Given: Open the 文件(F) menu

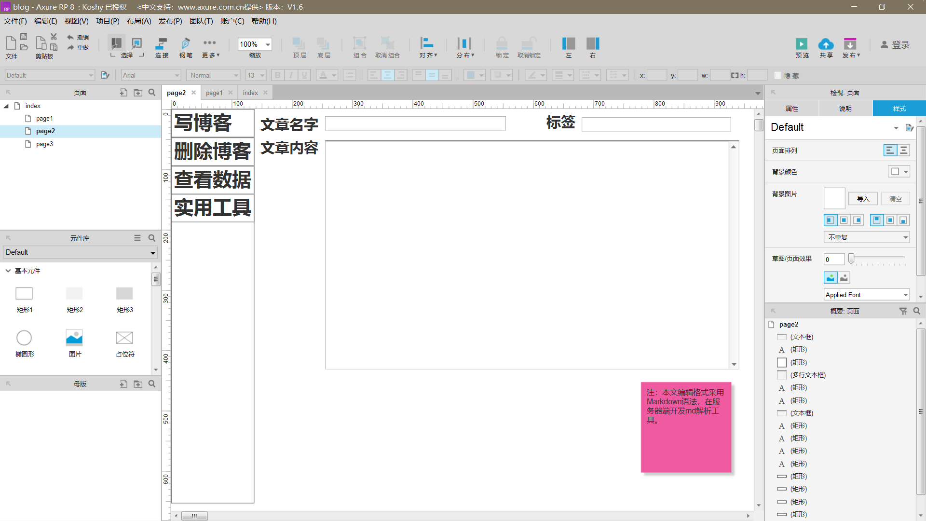Looking at the screenshot, I should (15, 21).
